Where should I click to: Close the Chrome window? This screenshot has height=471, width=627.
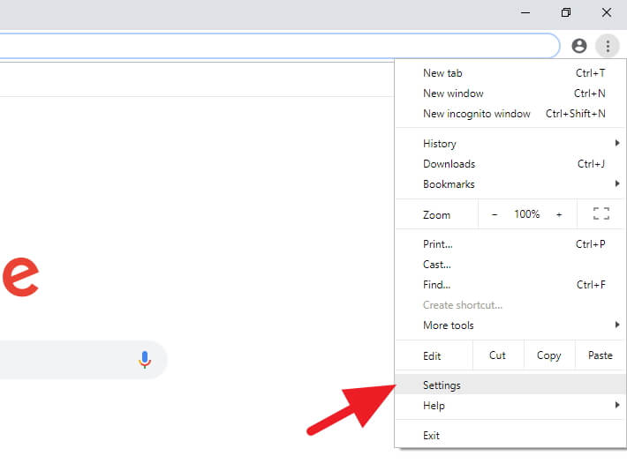pos(606,12)
